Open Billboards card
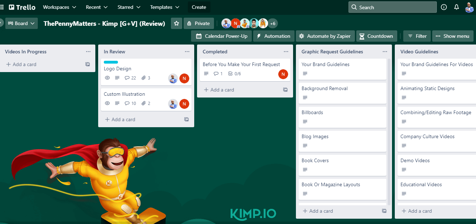 pyautogui.click(x=343, y=117)
